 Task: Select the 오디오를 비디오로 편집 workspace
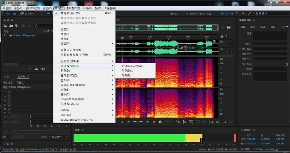click(198, 13)
